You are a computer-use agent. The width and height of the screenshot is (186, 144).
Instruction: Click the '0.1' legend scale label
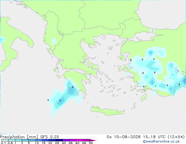tap(3, 143)
